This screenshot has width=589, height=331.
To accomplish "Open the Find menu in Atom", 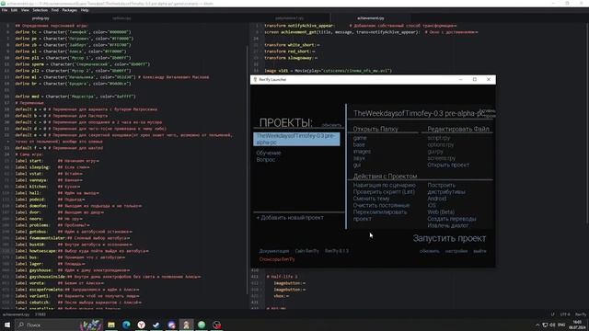I will pyautogui.click(x=55, y=10).
